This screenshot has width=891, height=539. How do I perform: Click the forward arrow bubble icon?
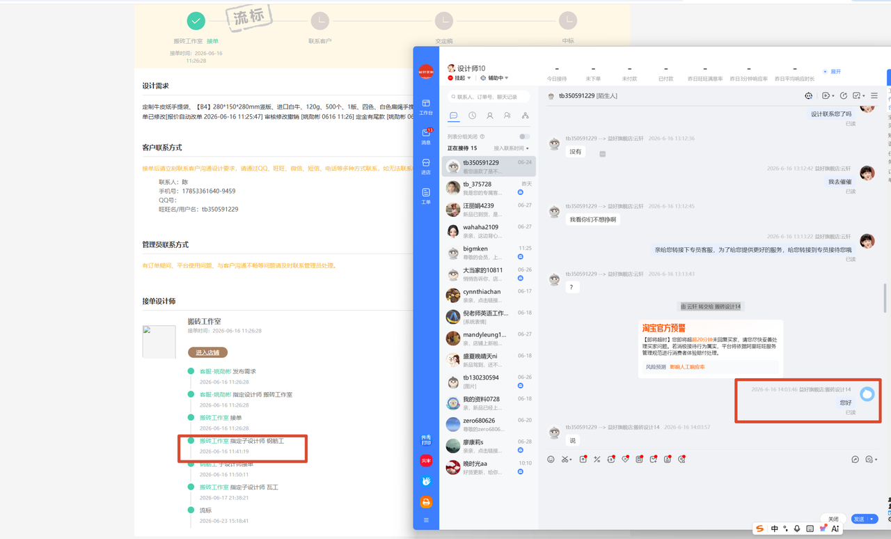855,460
